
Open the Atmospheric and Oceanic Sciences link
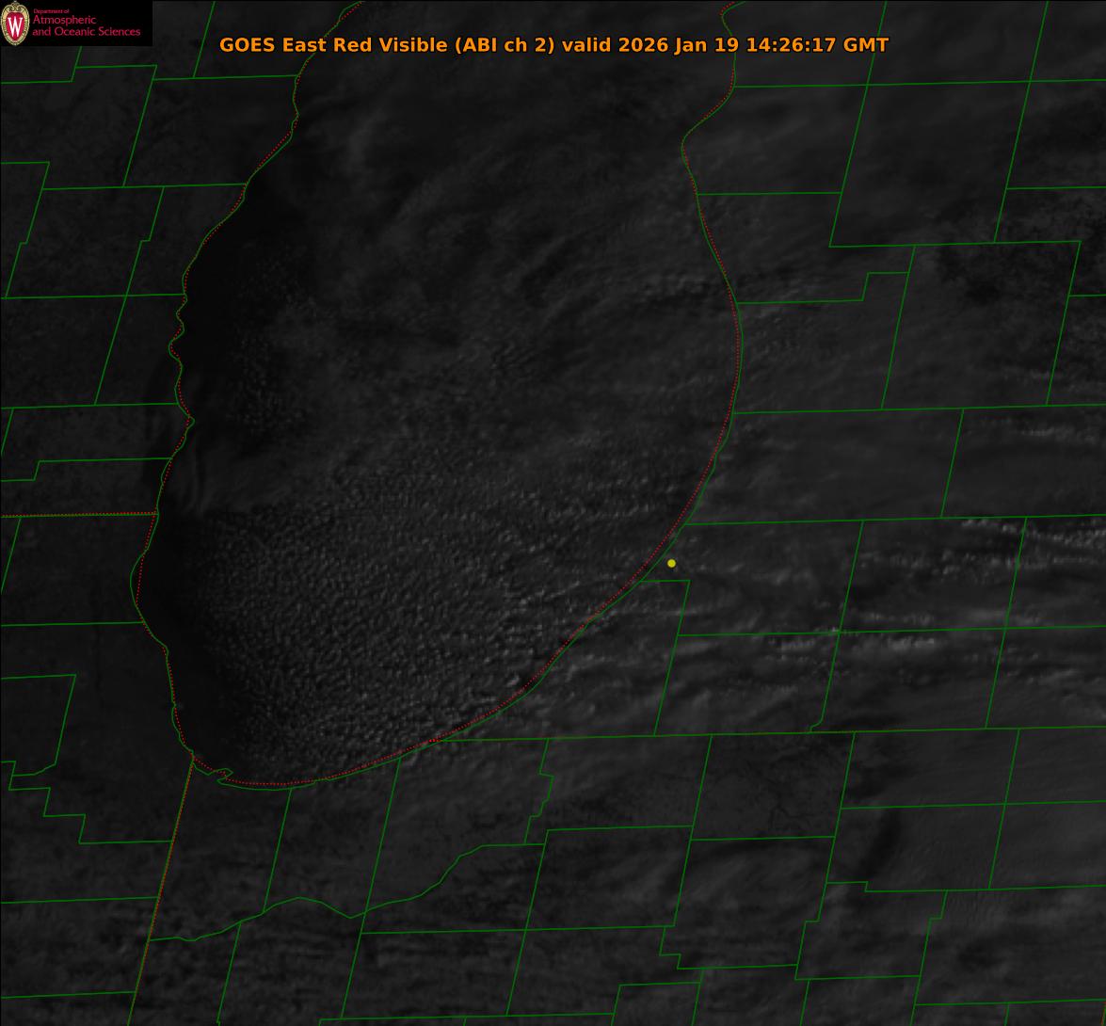pyautogui.click(x=86, y=26)
